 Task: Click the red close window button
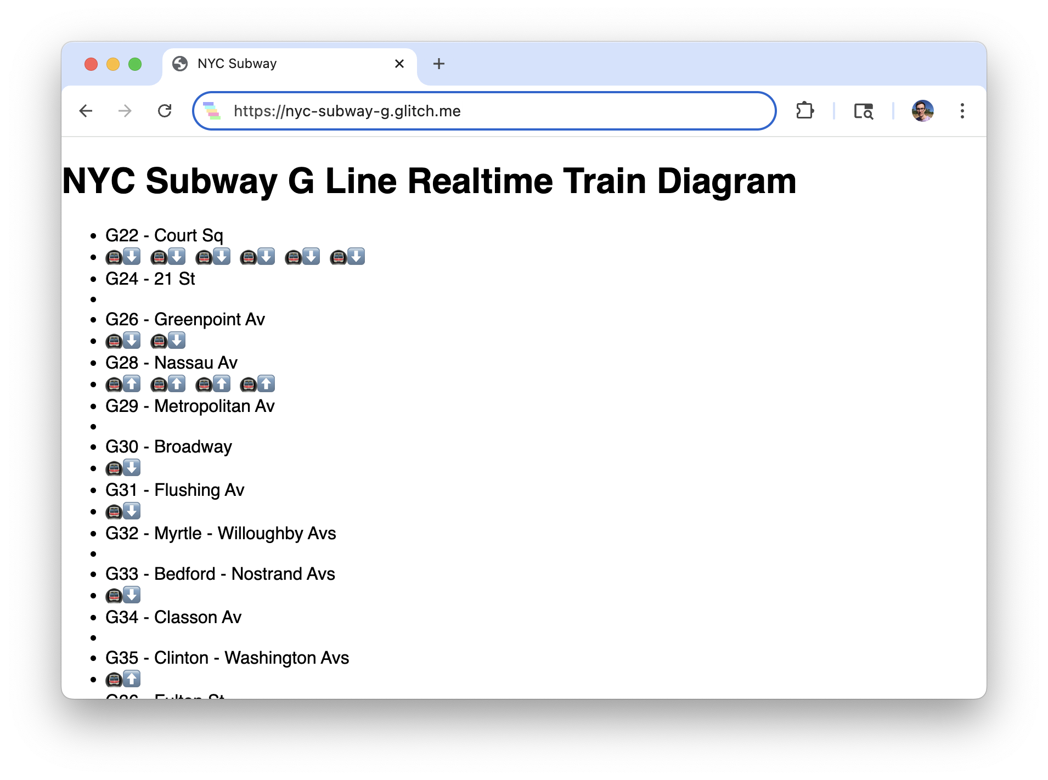(91, 64)
